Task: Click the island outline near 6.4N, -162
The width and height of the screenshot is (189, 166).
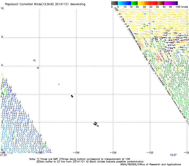Action: point(34,60)
